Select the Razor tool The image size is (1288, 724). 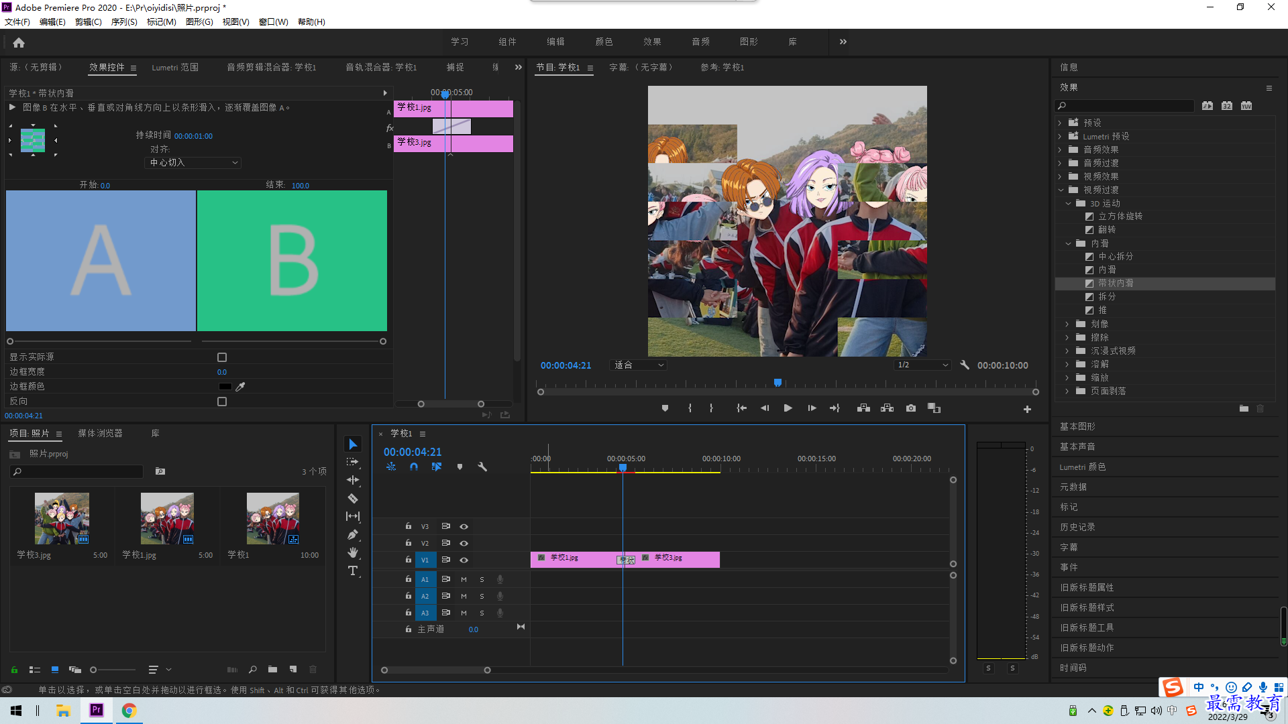tap(353, 498)
